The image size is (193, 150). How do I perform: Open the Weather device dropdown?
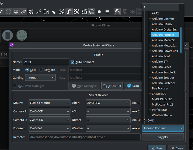(x=108, y=128)
